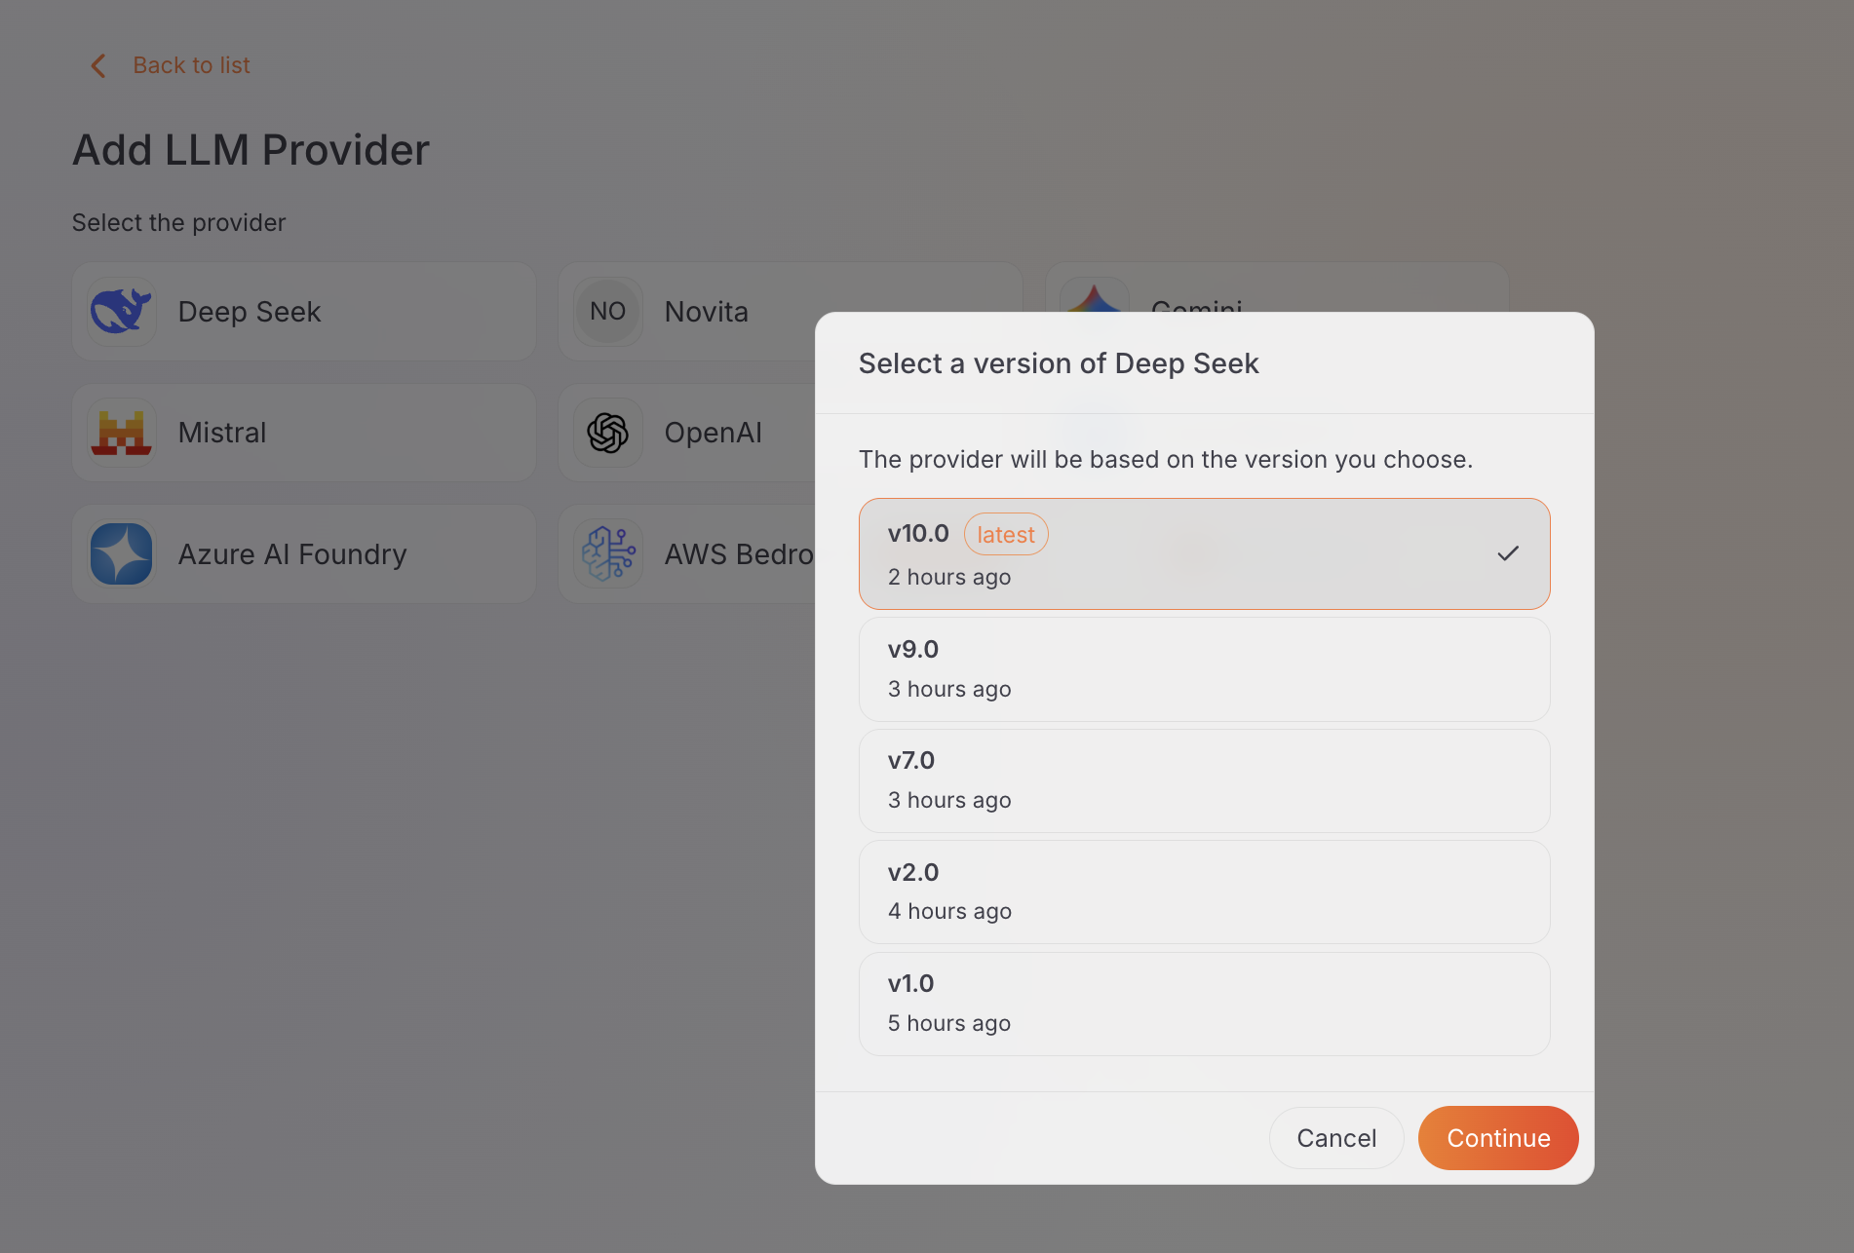Click the AWS Bedrock brain icon

(x=608, y=553)
